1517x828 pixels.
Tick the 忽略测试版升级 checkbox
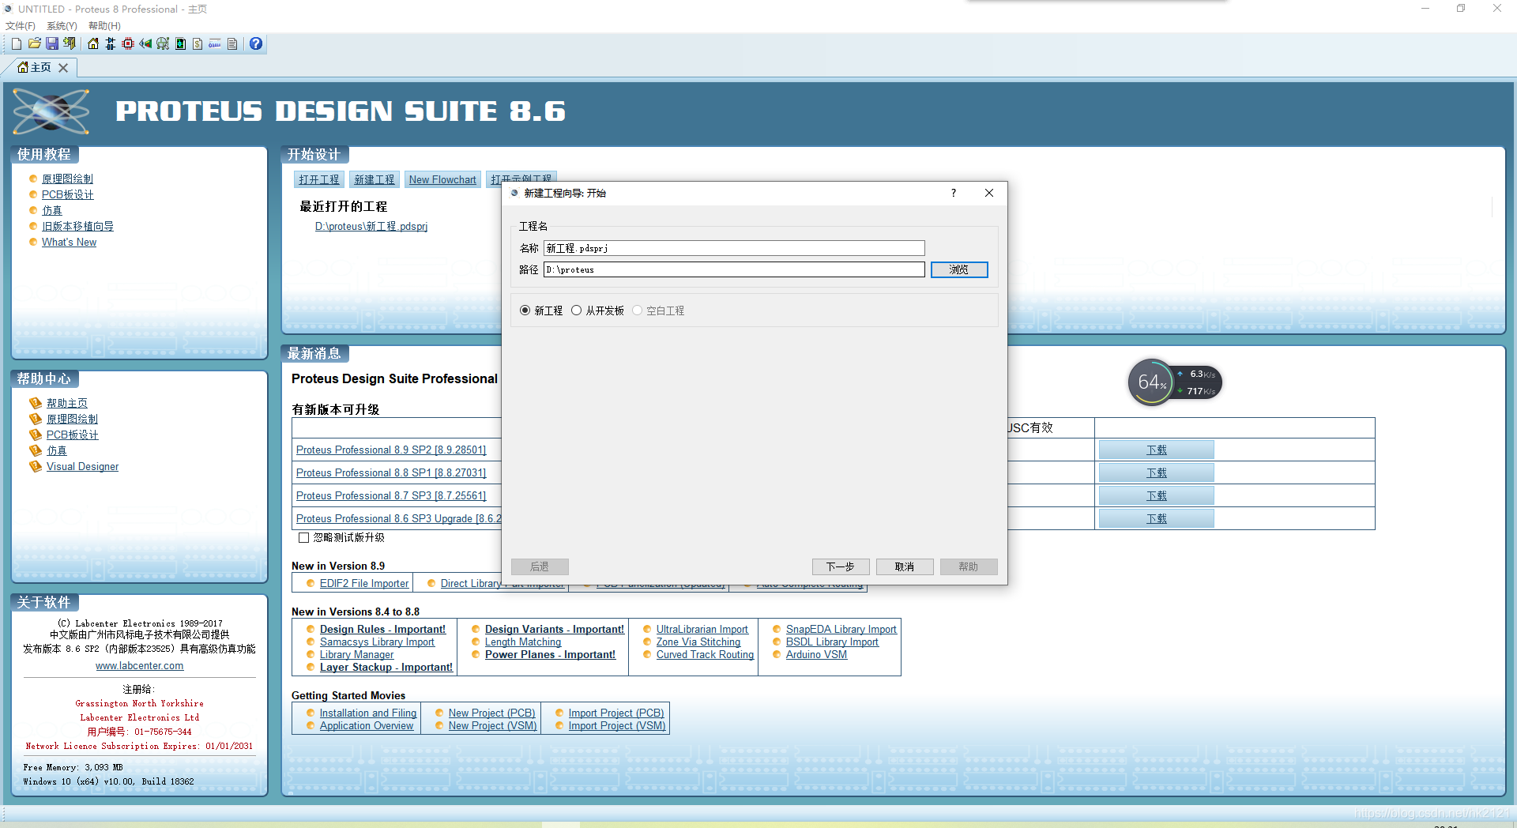coord(303,537)
